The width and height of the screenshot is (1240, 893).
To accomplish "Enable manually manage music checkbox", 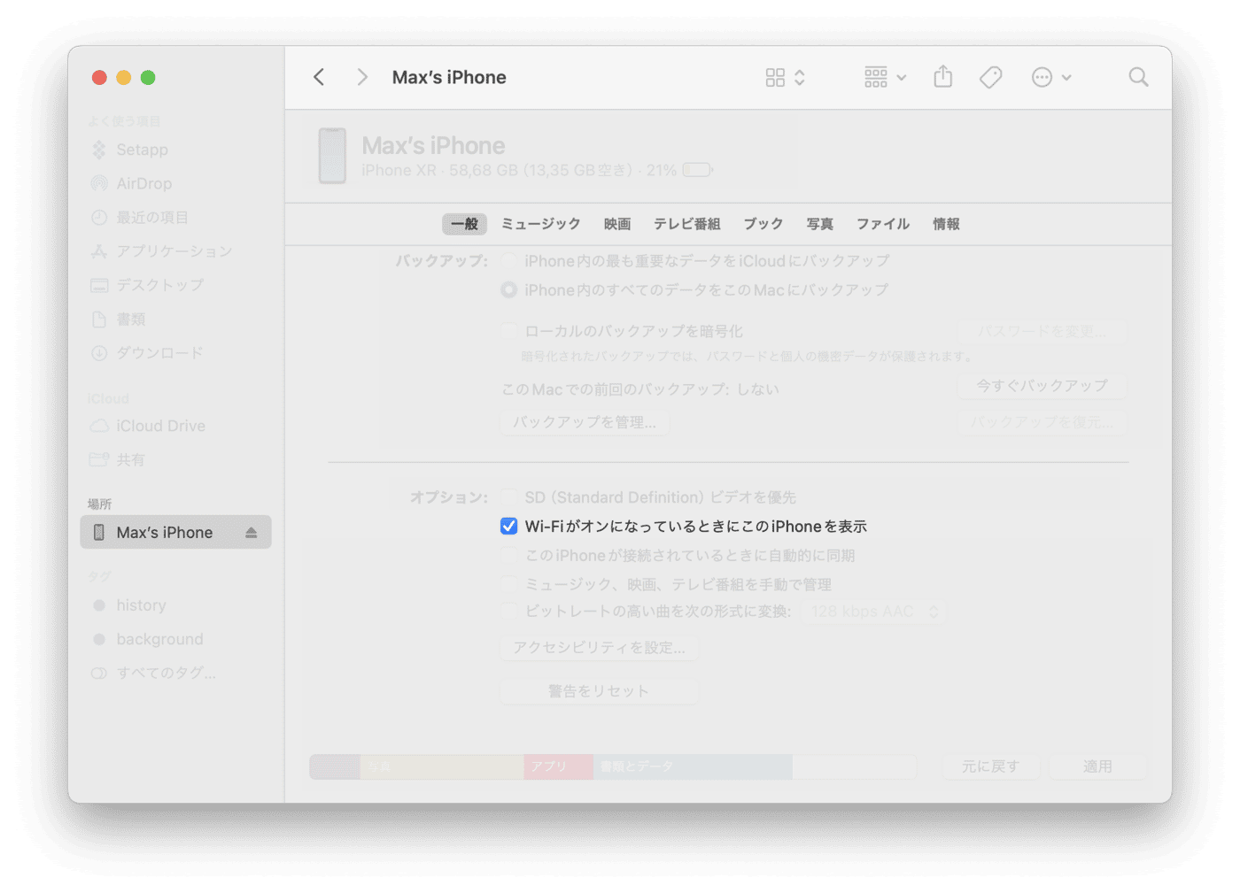I will point(508,584).
